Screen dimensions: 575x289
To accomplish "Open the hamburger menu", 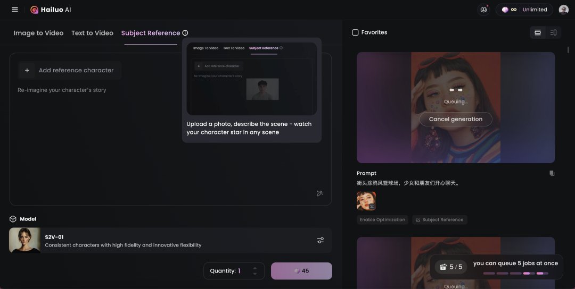I will 15,10.
